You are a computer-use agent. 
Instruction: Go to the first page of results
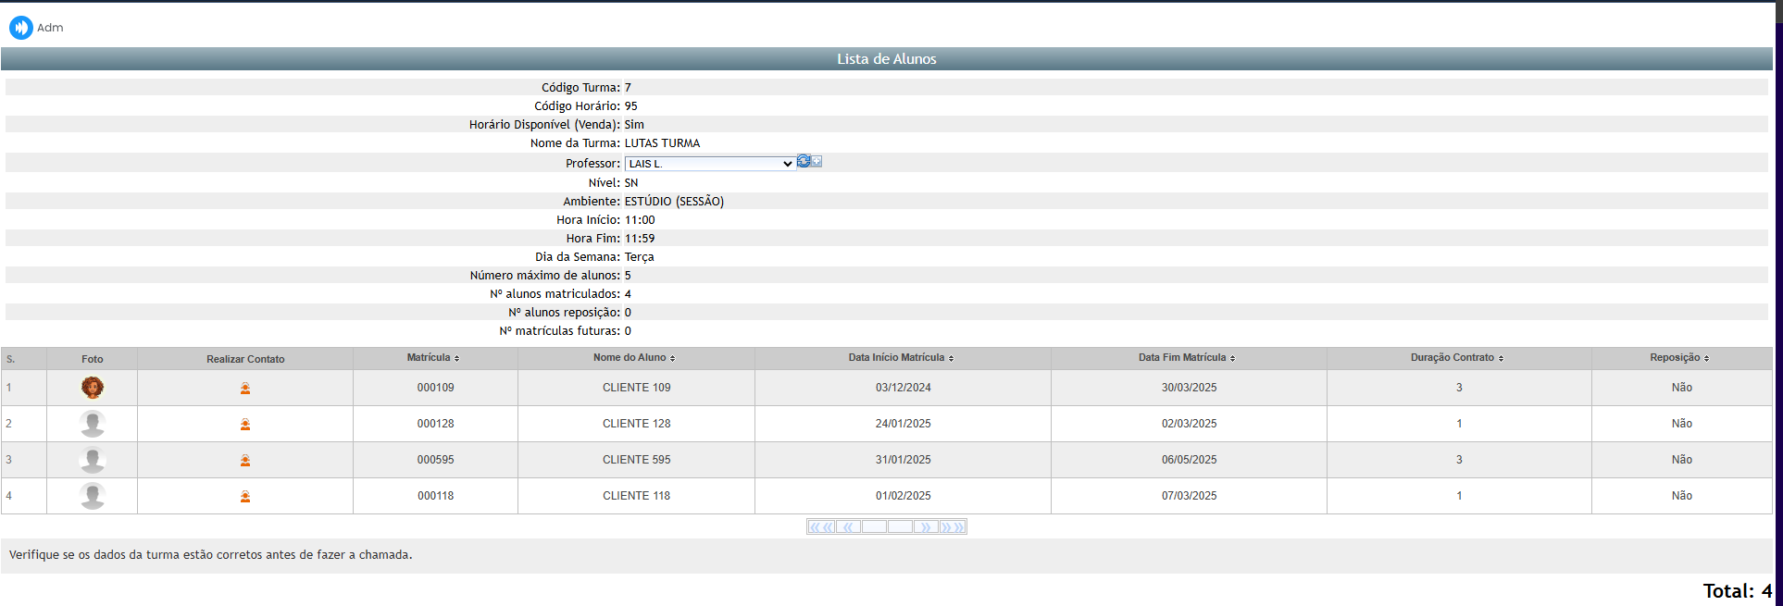(x=821, y=527)
